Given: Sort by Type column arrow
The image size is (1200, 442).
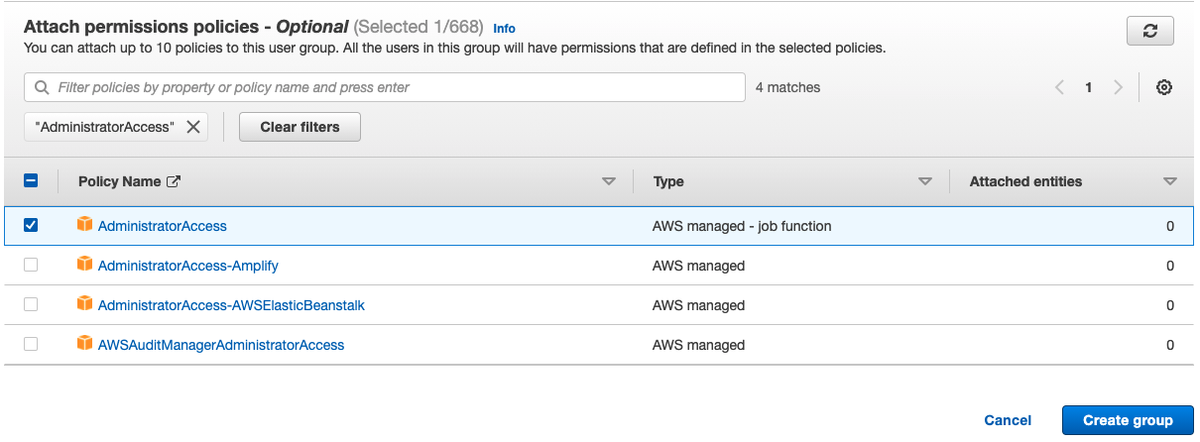Looking at the screenshot, I should pos(925,181).
